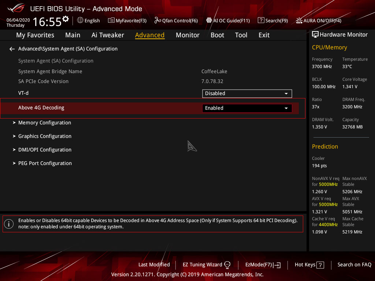Click the 3200 MHz DRAM frequency value
The image size is (375, 281).
pos(352,107)
